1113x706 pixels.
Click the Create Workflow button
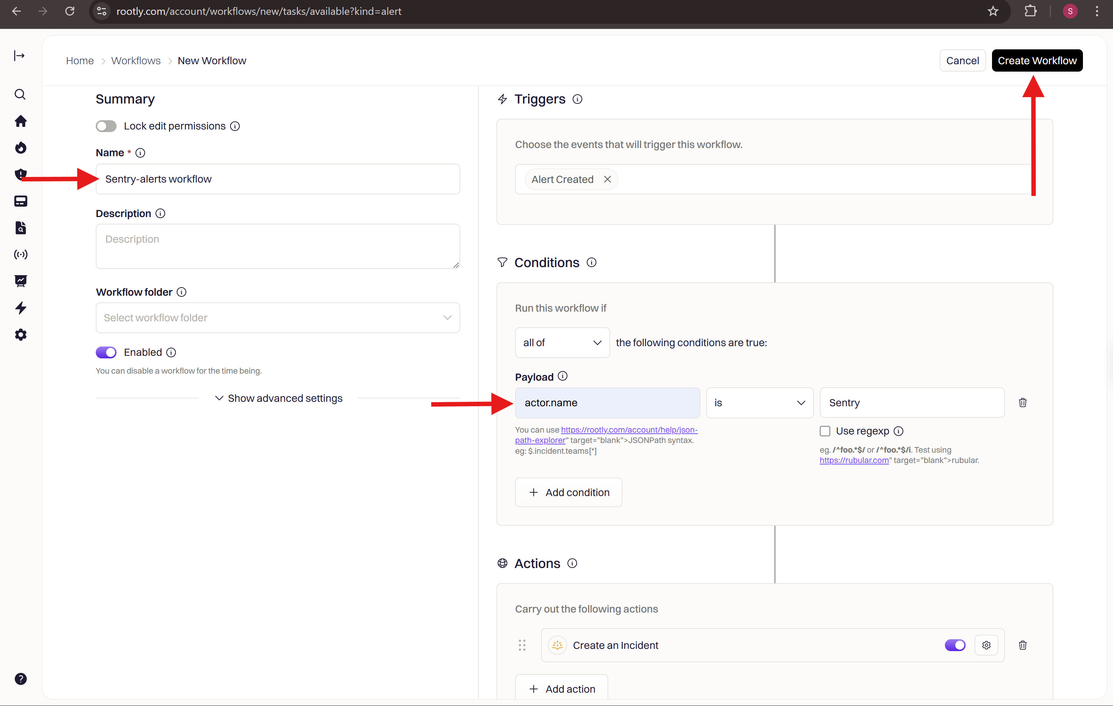[1037, 60]
